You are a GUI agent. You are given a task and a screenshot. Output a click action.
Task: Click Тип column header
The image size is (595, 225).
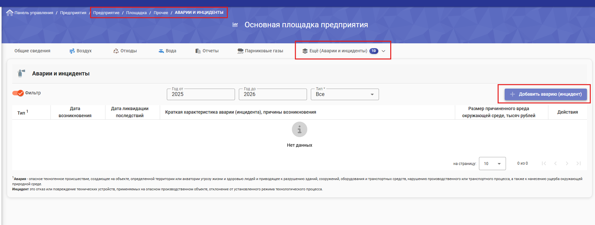(x=23, y=113)
